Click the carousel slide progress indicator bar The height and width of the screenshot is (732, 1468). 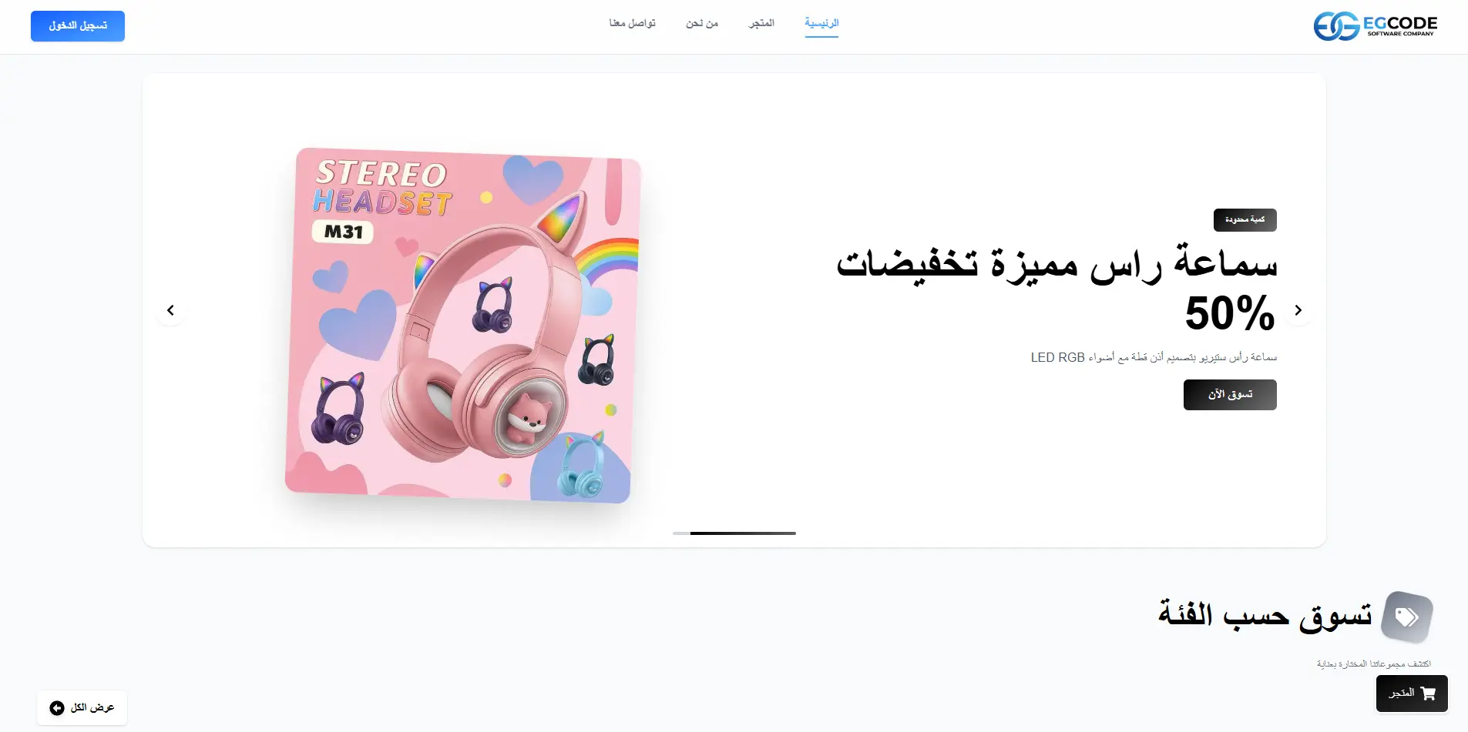[734, 533]
